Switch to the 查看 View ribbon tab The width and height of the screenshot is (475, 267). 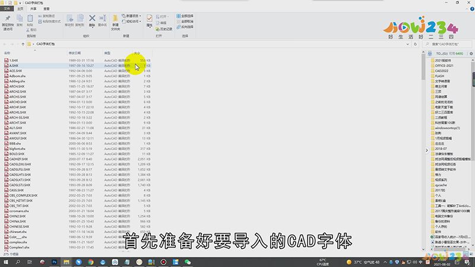[x=46, y=9]
